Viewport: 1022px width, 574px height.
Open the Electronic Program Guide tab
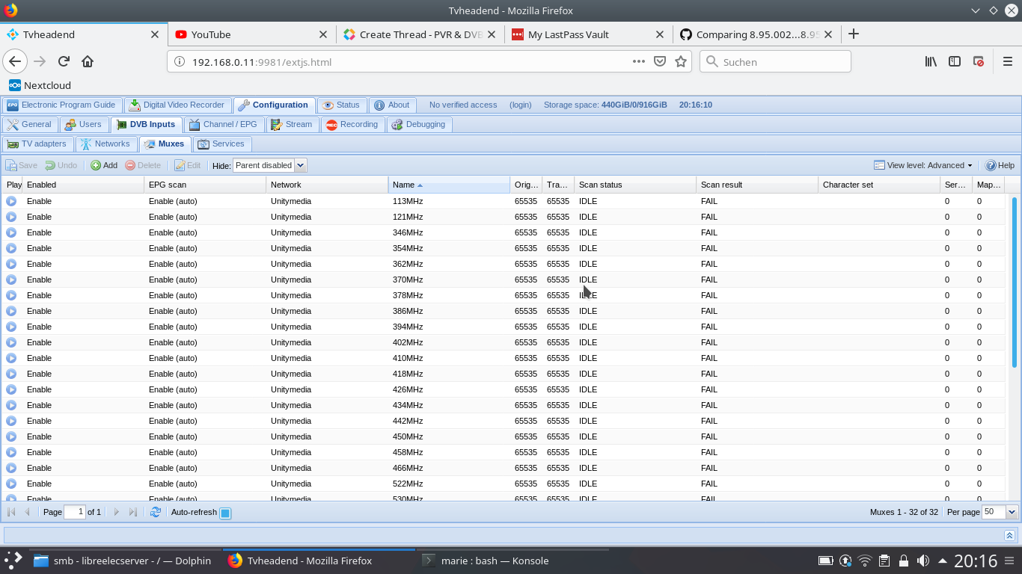pos(61,105)
